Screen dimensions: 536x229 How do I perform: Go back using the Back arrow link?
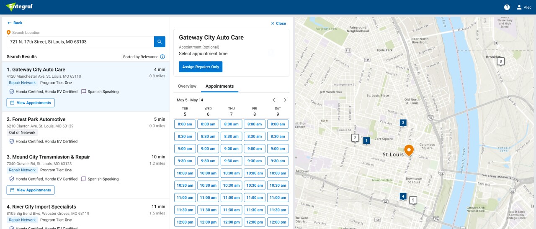[15, 23]
